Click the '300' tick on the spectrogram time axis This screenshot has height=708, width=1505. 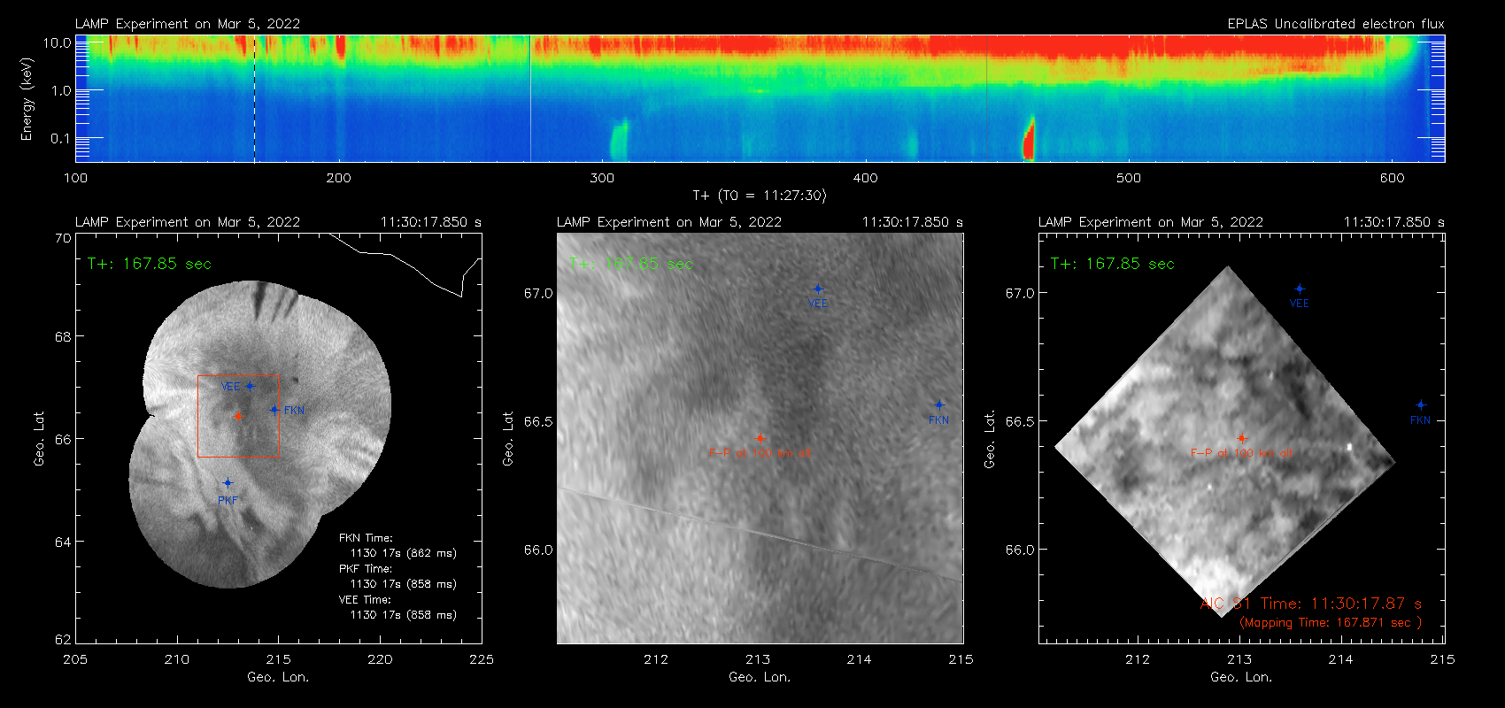coord(602,178)
